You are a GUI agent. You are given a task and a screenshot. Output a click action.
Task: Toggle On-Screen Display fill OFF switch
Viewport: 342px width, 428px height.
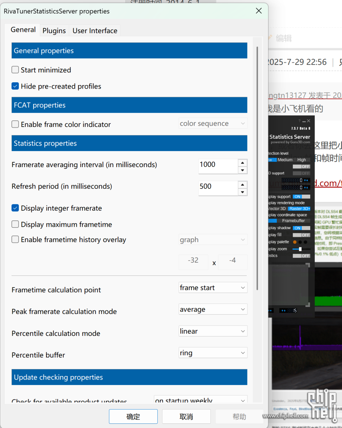[x=302, y=235]
